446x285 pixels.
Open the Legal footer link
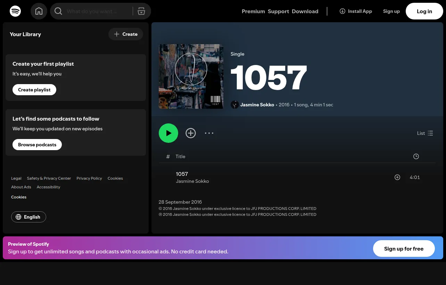[16, 178]
